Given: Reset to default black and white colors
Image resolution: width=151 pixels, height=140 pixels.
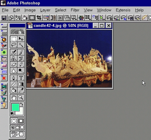Looking at the screenshot, I should tap(12, 114).
